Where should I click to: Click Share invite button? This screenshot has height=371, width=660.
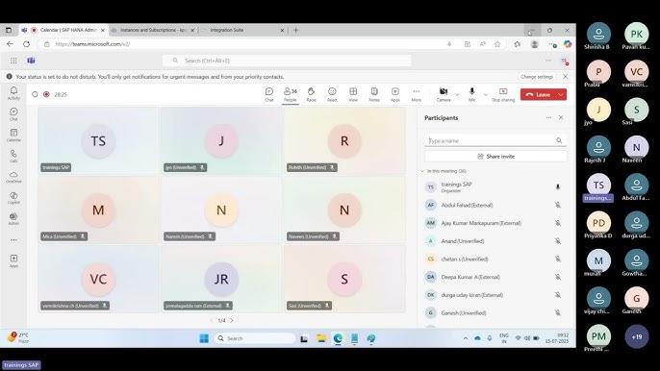pos(495,156)
